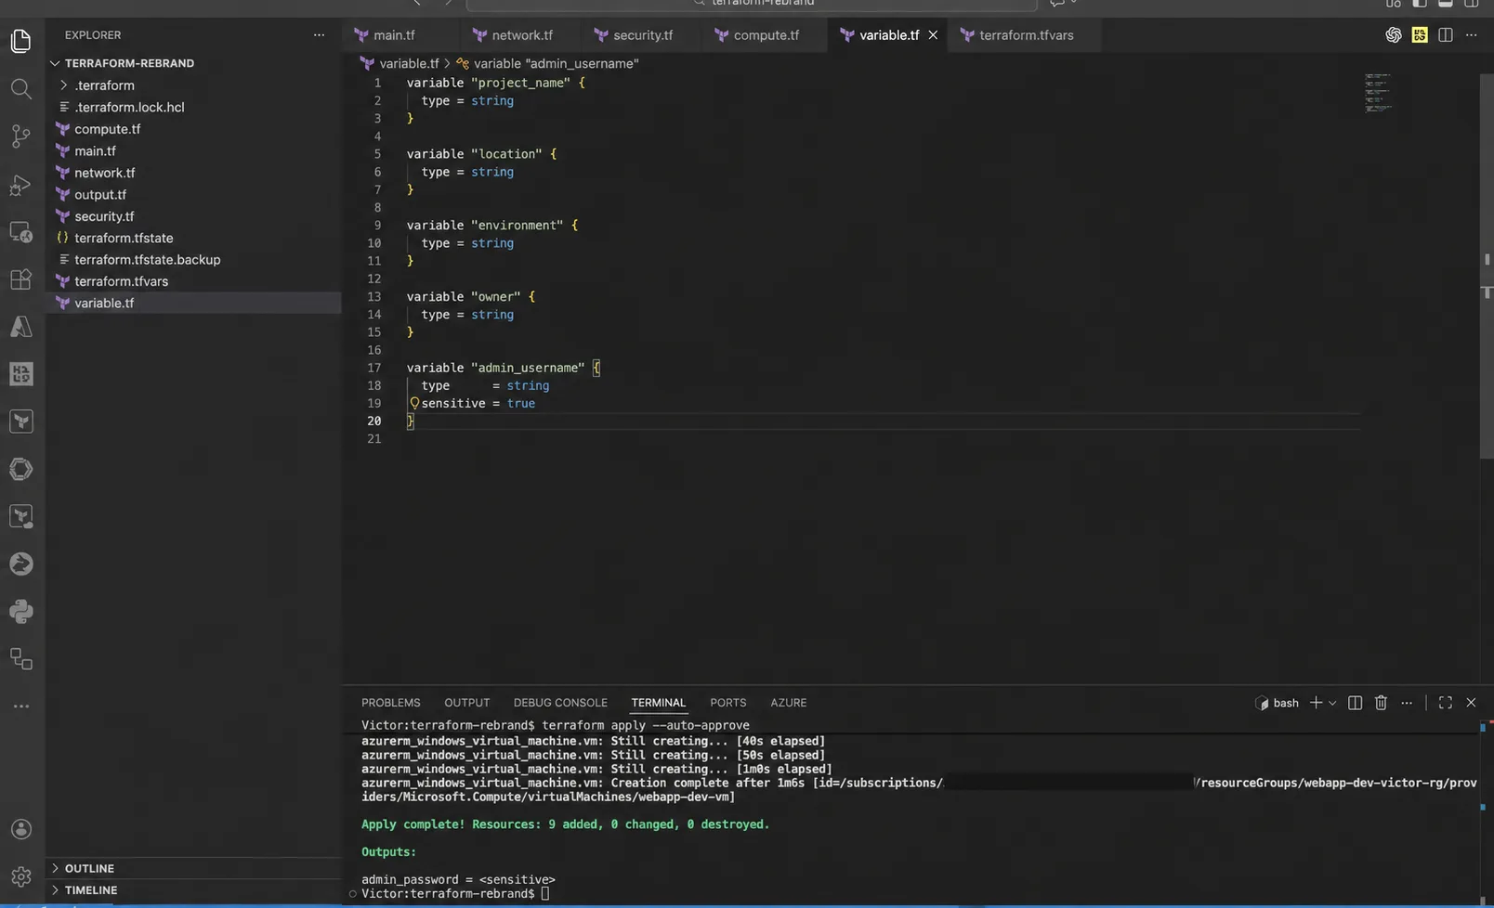
Task: Create a new terminal with plus icon
Action: [1316, 703]
